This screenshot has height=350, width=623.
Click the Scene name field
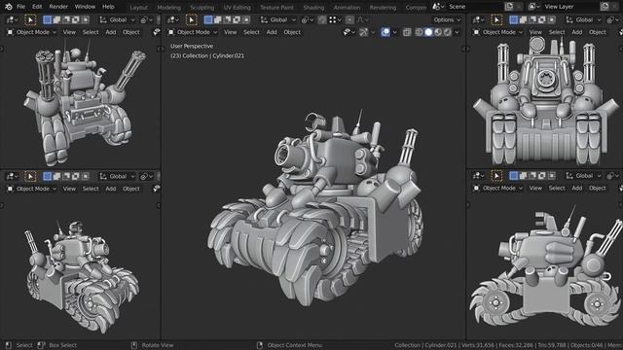[475, 7]
